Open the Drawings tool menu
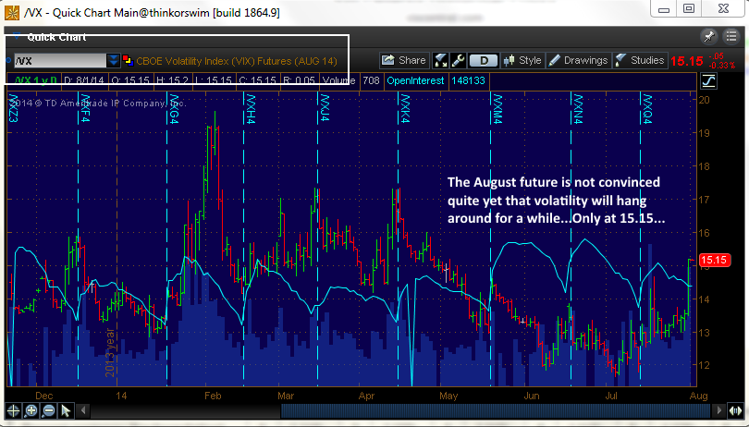This screenshot has width=749, height=427. coord(579,60)
